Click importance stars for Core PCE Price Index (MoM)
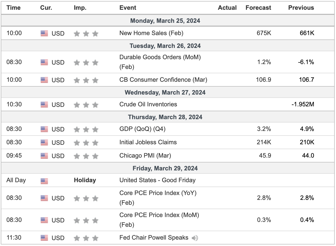 tap(86, 220)
